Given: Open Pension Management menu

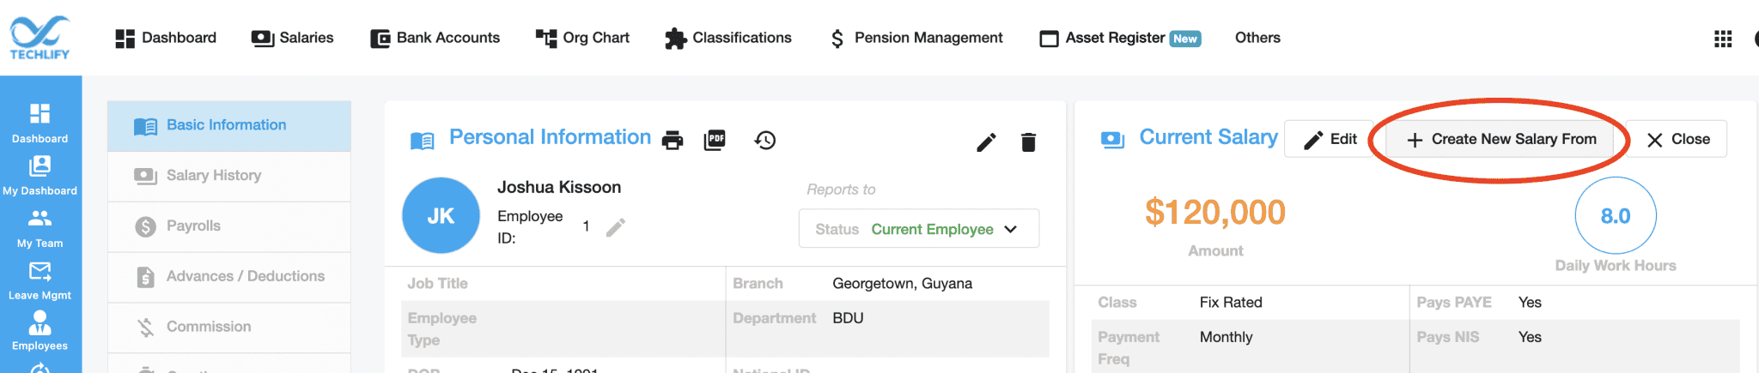Looking at the screenshot, I should point(916,38).
